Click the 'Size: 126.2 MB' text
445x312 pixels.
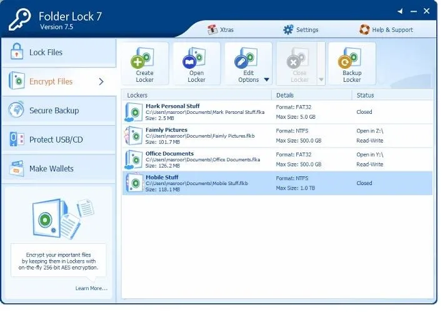(x=162, y=166)
